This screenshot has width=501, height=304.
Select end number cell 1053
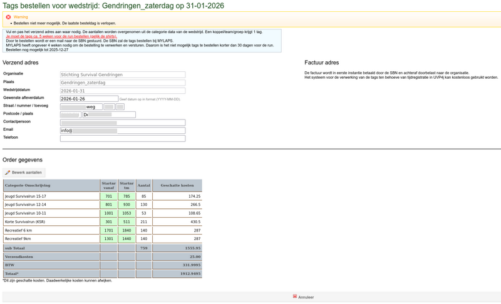(127, 213)
